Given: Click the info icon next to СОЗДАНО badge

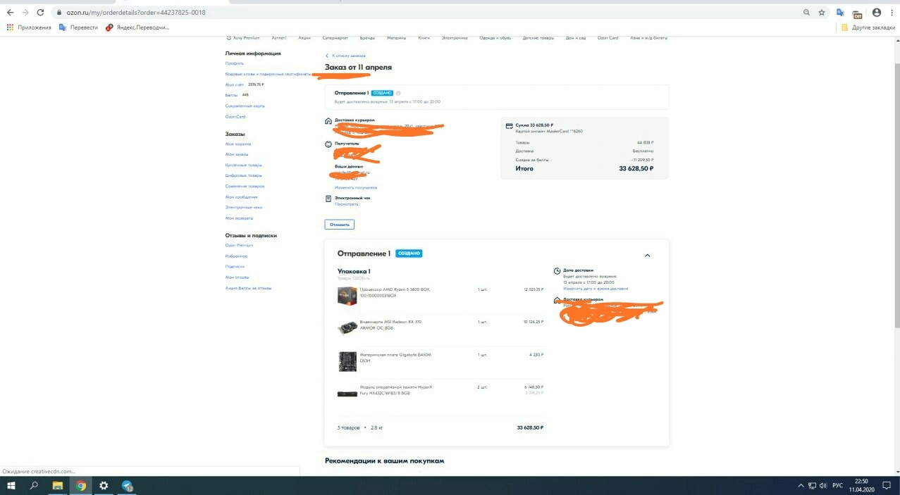Looking at the screenshot, I should tap(398, 93).
